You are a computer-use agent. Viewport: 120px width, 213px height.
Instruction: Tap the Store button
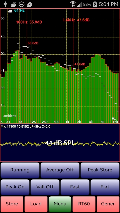click(x=12, y=204)
